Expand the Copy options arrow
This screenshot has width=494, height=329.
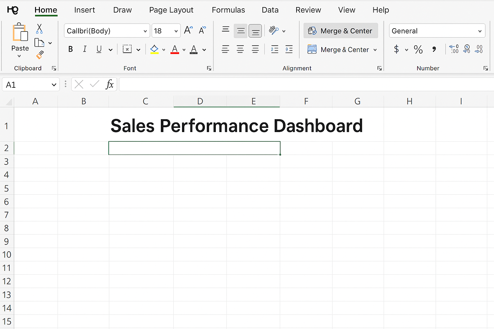(x=50, y=43)
